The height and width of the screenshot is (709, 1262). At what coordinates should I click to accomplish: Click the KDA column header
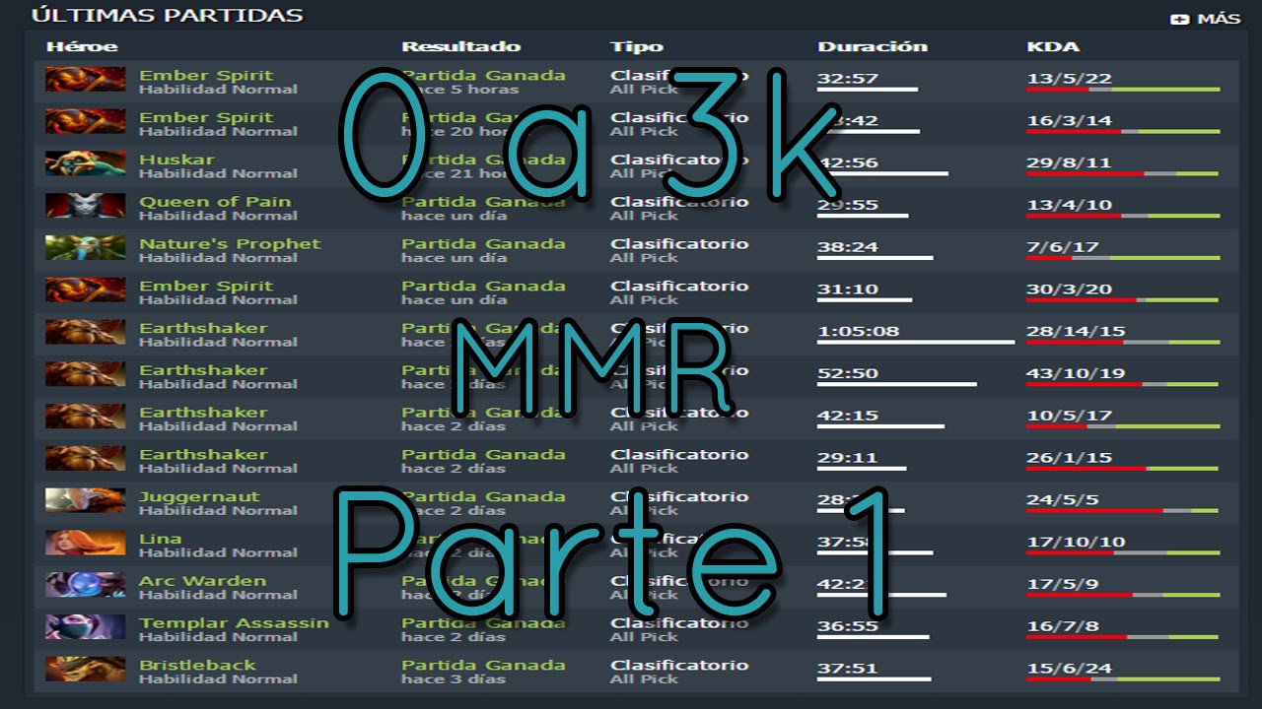(1053, 46)
